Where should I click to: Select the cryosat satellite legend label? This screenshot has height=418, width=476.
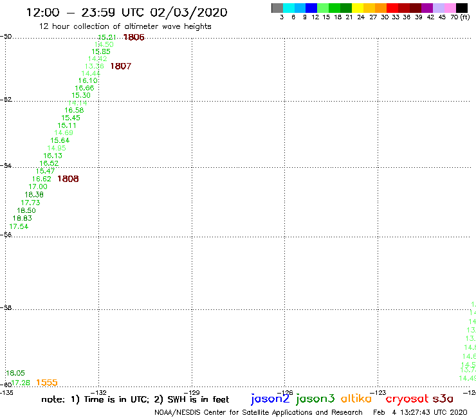click(407, 399)
